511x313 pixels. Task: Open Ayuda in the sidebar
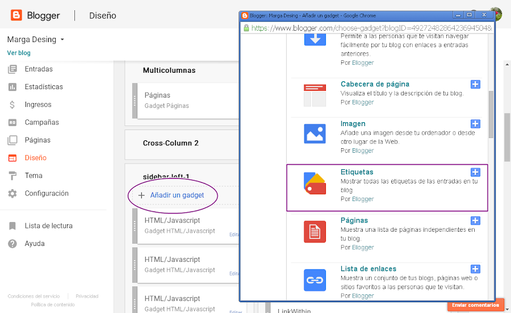(x=35, y=244)
